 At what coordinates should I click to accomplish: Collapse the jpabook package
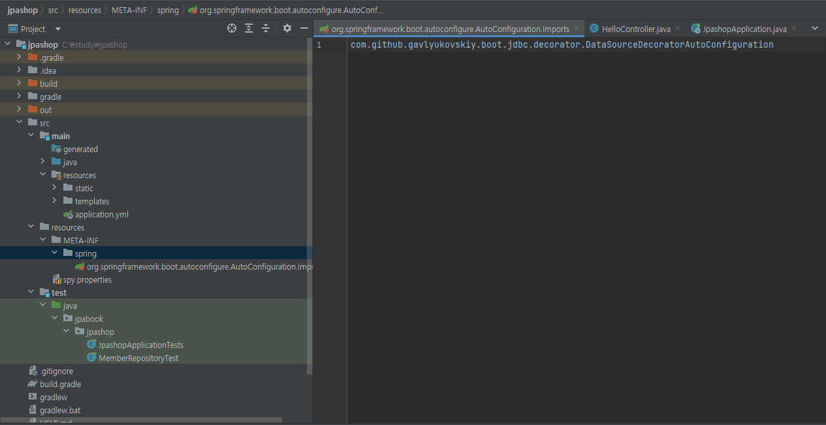55,319
